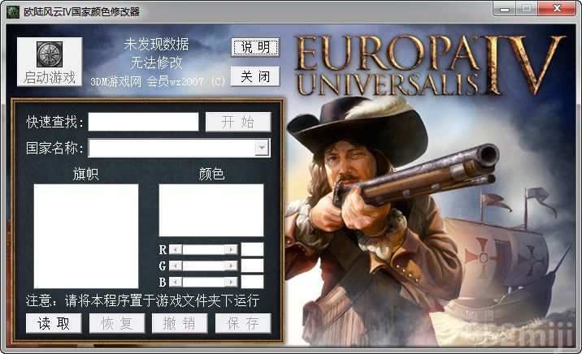Open the 国家名称 country name dropdown arrow
This screenshot has width=582, height=354.
tap(262, 148)
